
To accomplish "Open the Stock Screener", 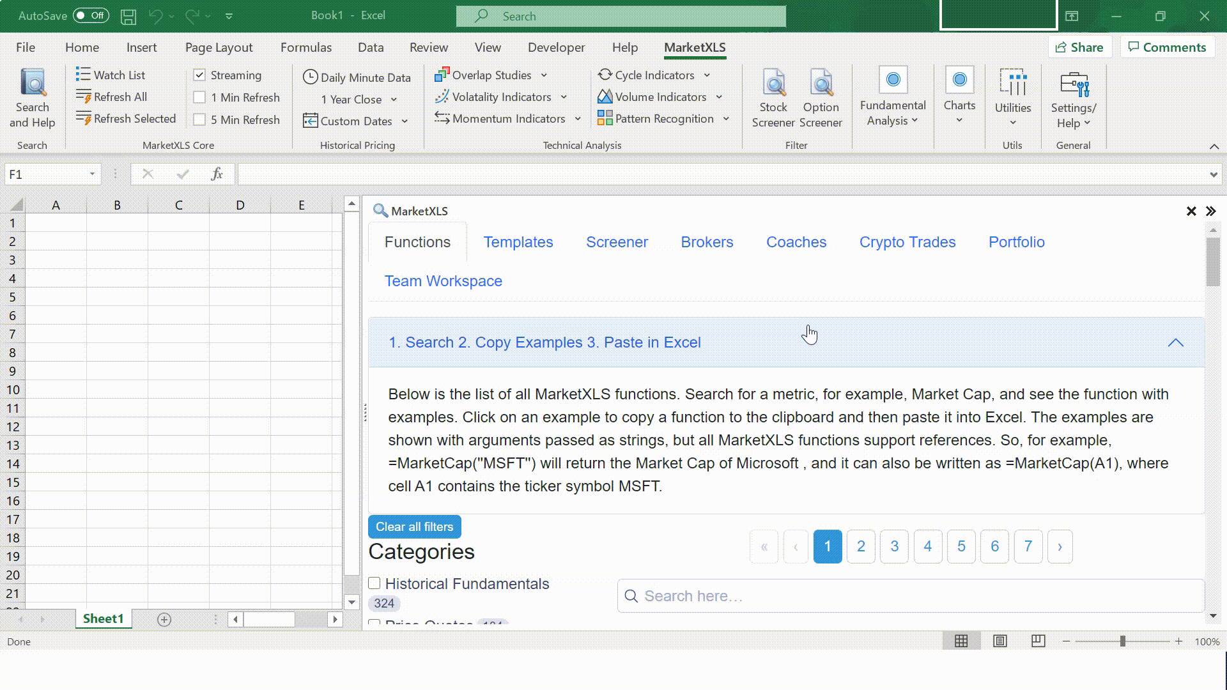I will 773,98.
